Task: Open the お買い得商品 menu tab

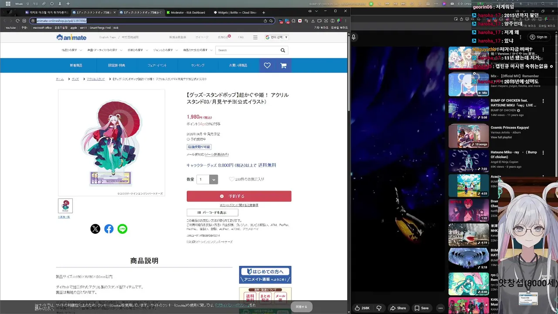Action: [238, 65]
